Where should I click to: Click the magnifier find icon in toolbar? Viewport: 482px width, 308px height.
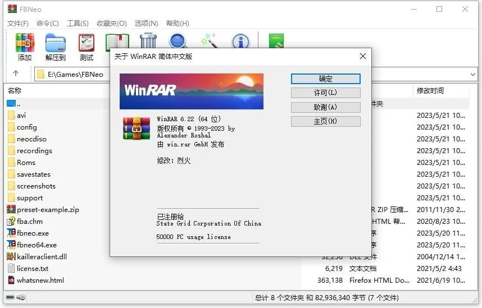coord(179,41)
